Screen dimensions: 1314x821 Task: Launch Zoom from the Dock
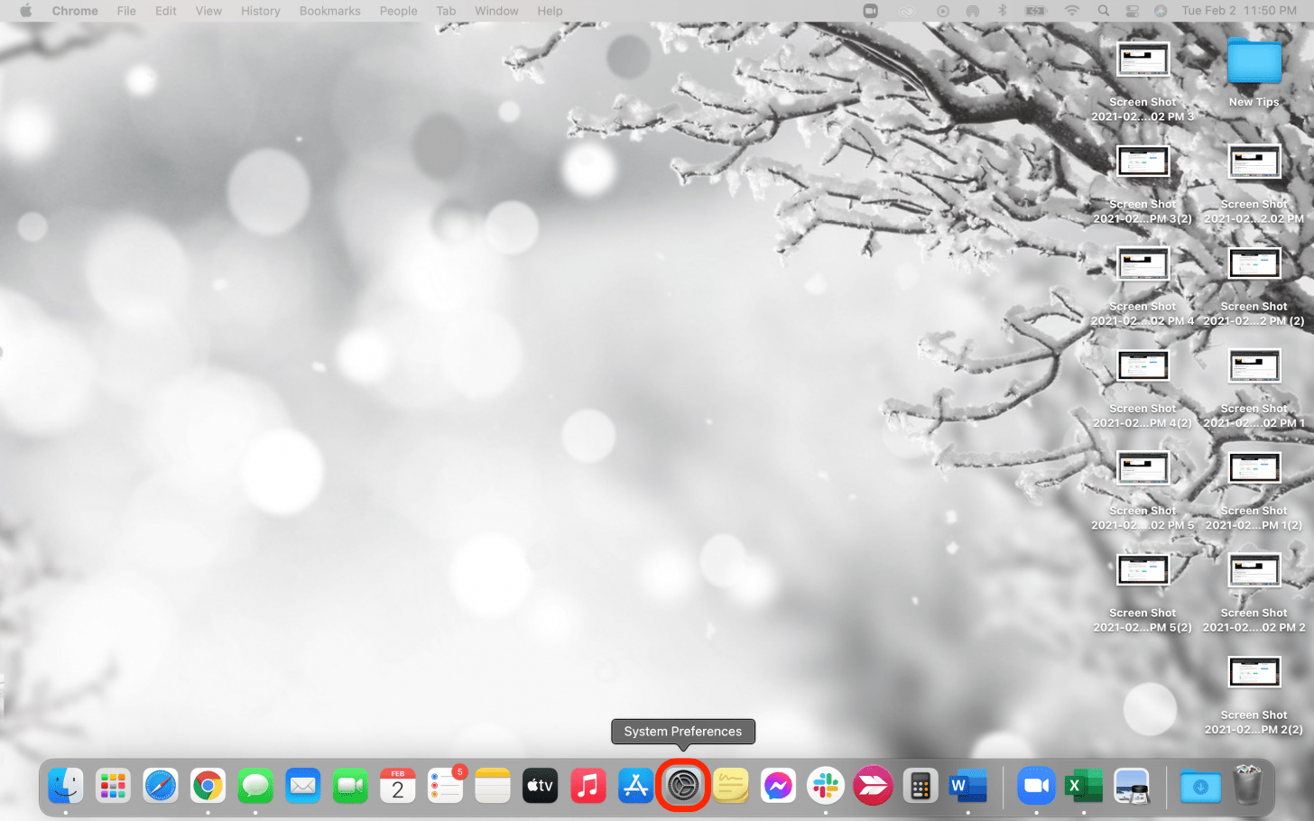(1036, 786)
